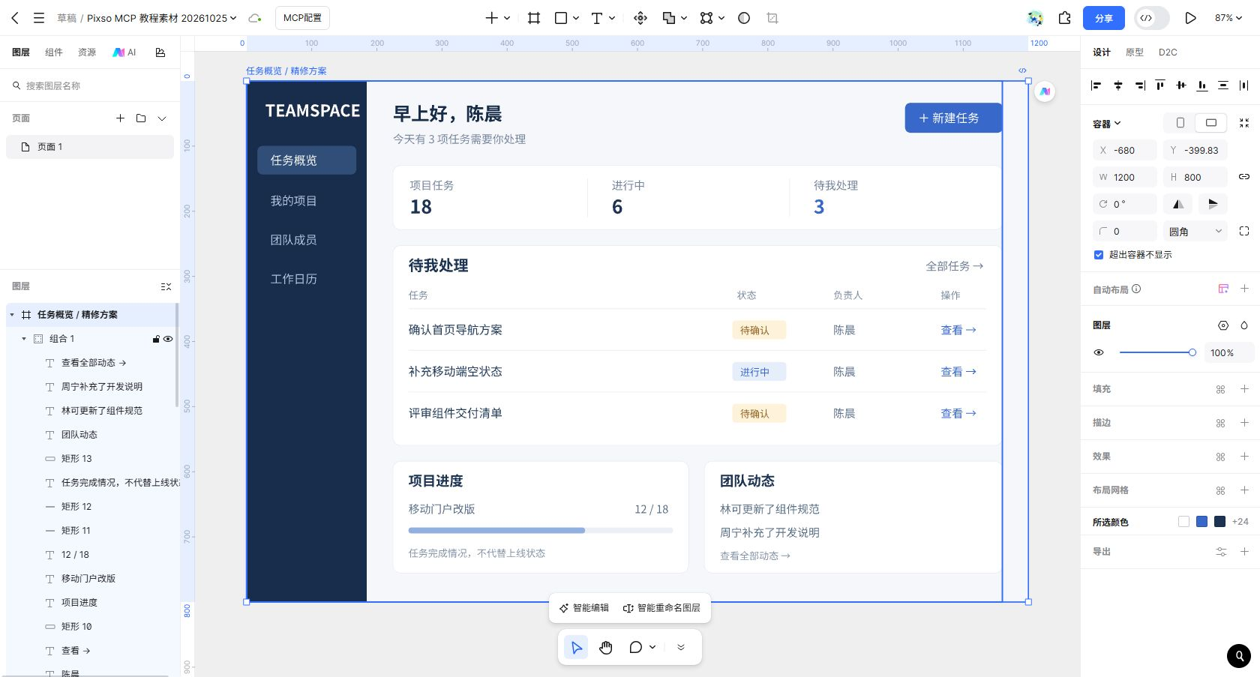Viewport: 1260px width, 677px height.
Task: Switch to the D2C tab
Action: 1168,52
